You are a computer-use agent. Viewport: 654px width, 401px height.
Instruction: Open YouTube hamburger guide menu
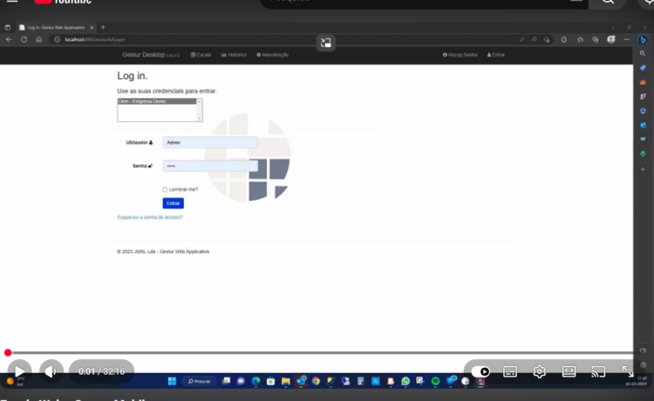coord(12,3)
